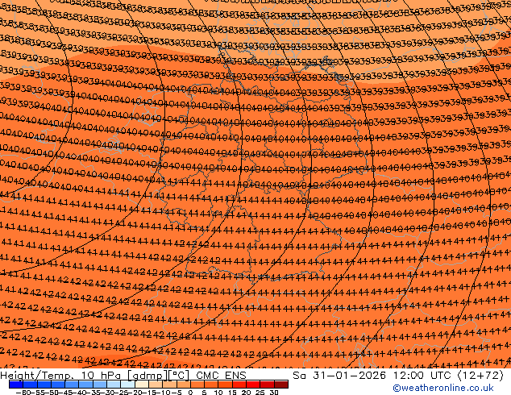This screenshot has height=395, width=511.
Task: Click the orange swatch between 0 and 5
Action: coord(197,385)
